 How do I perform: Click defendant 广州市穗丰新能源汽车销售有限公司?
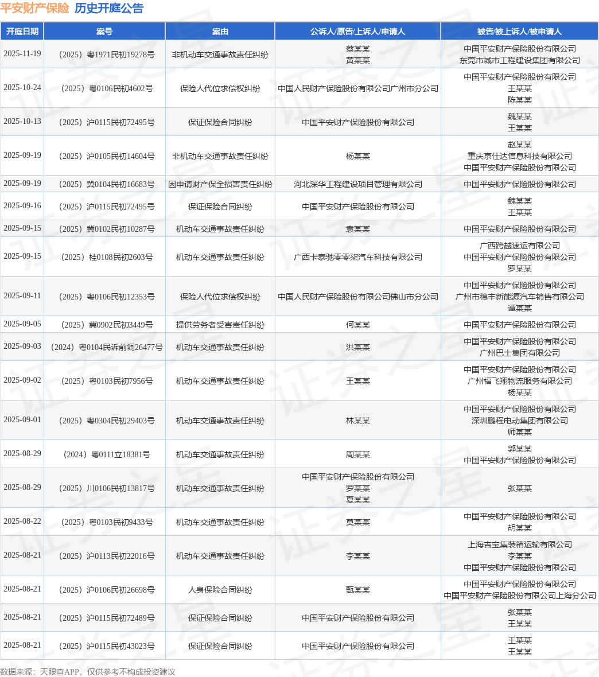520,297
